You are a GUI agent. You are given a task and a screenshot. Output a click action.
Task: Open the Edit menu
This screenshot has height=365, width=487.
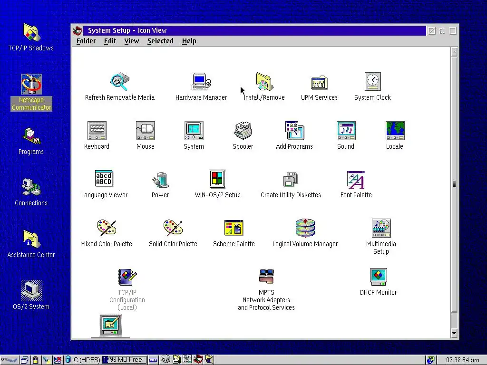110,41
